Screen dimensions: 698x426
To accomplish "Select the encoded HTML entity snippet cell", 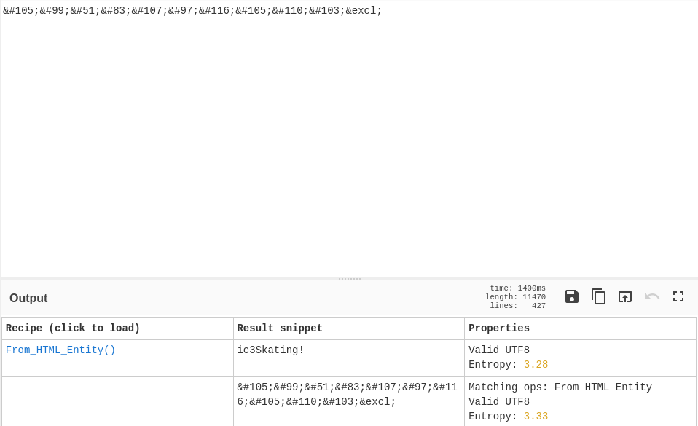I will point(316,395).
